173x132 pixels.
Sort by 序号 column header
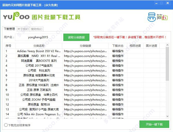point(10,46)
